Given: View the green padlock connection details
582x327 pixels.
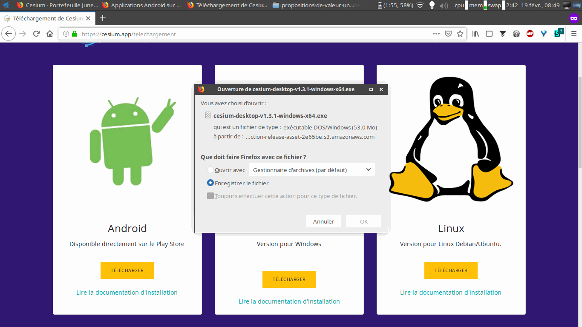Looking at the screenshot, I should click(x=75, y=34).
